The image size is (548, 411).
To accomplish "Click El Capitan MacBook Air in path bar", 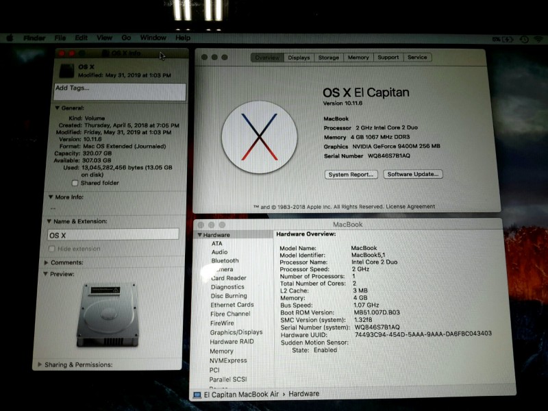I will click(241, 395).
